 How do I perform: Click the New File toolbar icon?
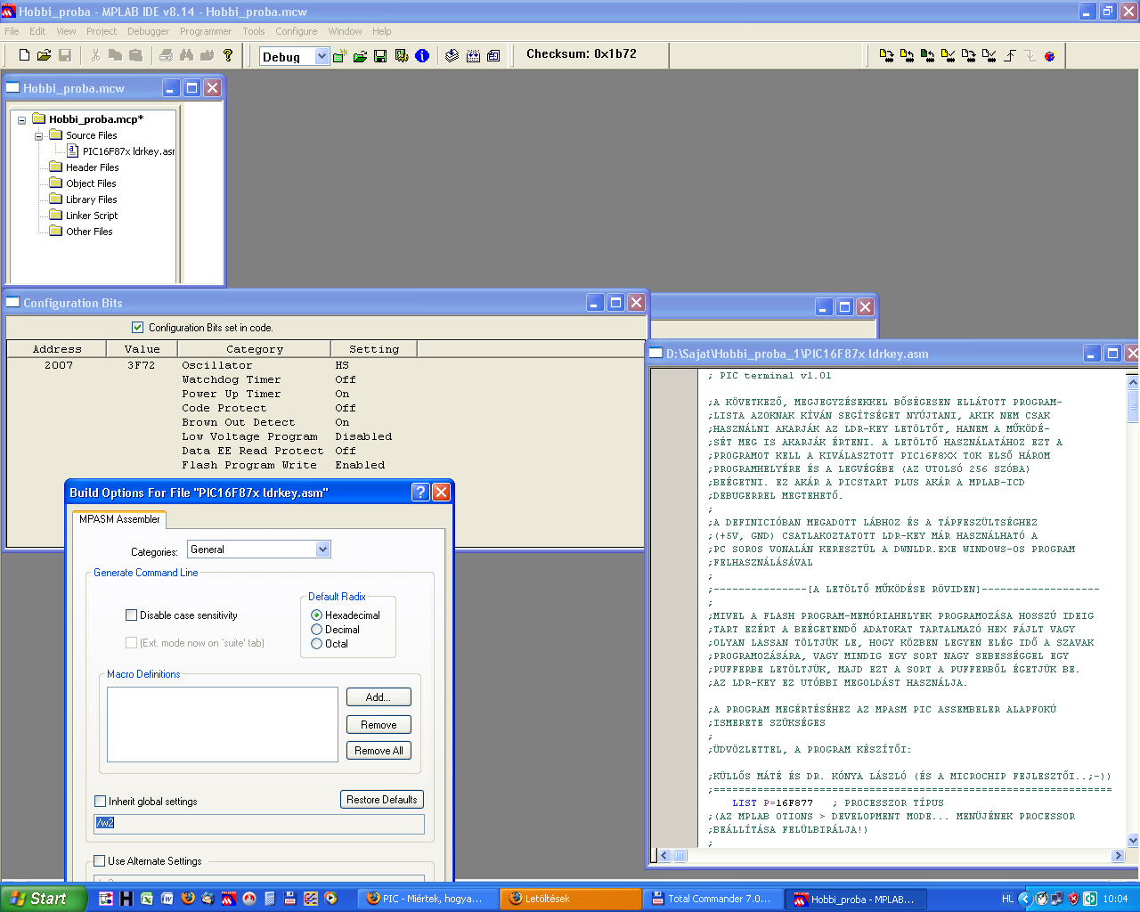pos(25,55)
